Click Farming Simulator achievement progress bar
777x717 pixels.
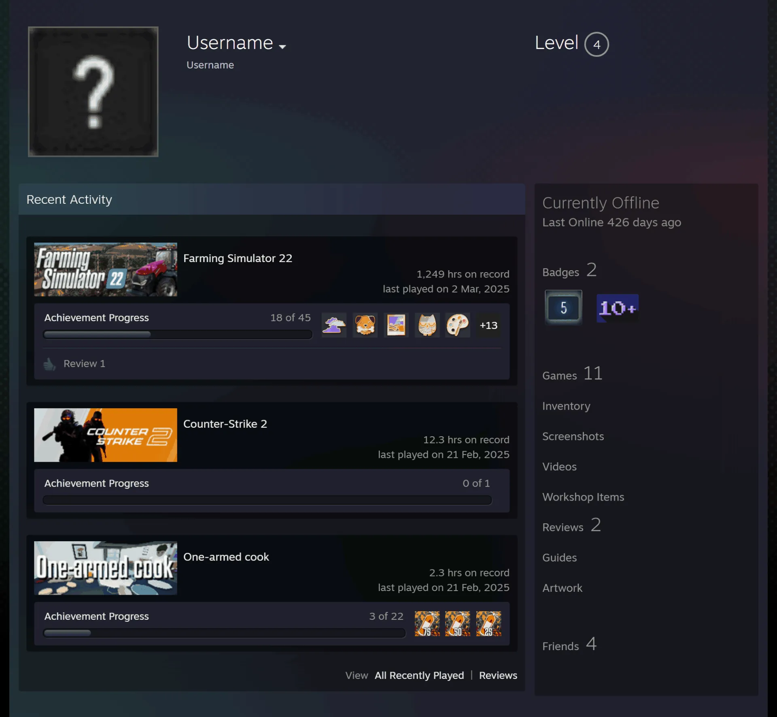178,334
